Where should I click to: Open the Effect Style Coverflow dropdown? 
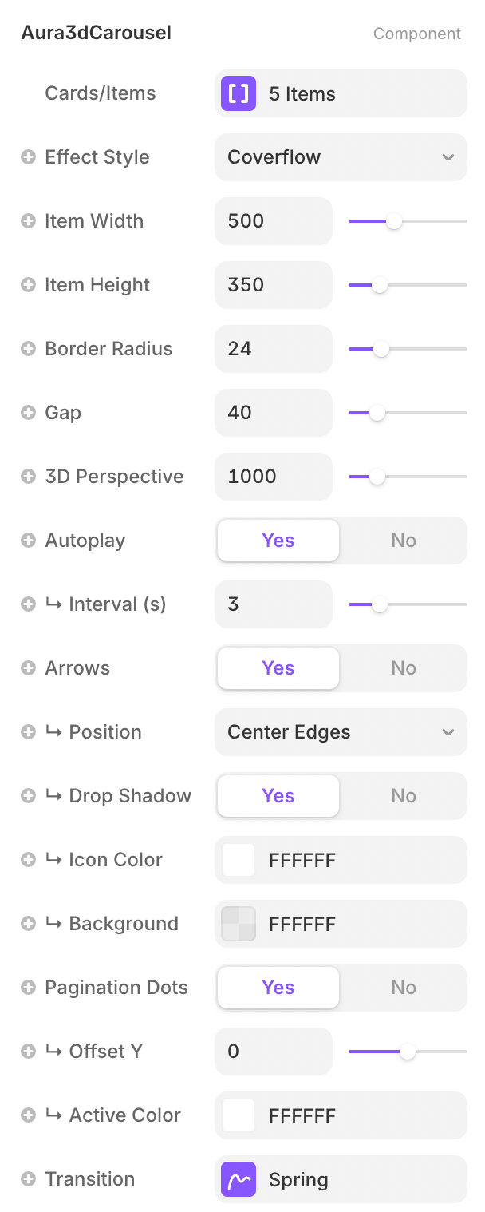pyautogui.click(x=341, y=157)
